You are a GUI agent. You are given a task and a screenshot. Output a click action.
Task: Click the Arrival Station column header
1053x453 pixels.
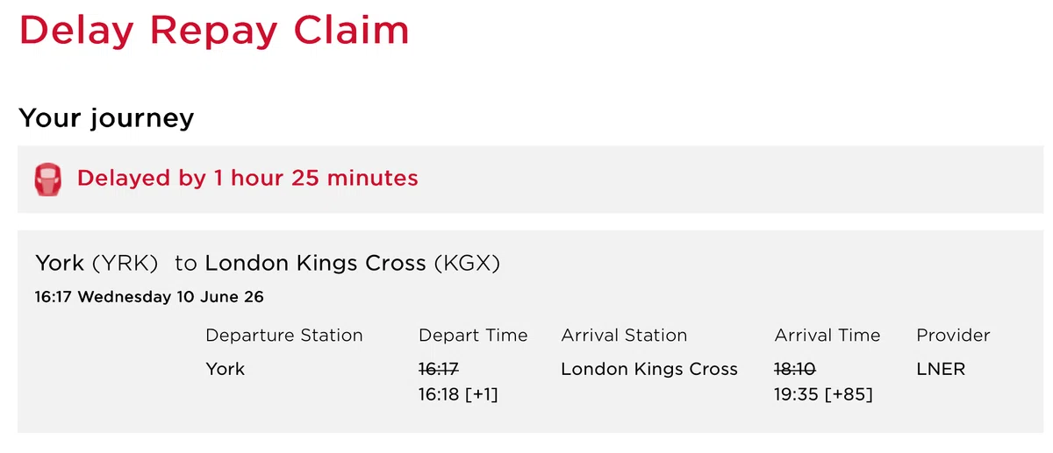[624, 336]
